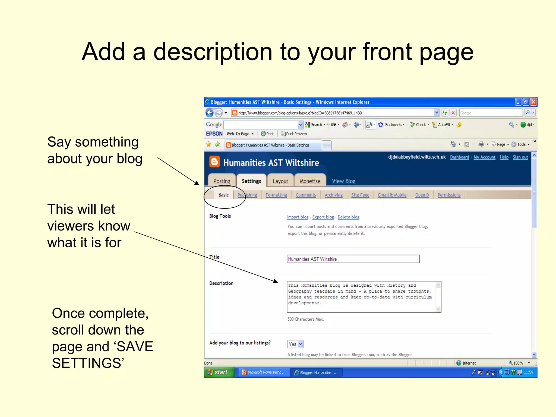Click the Home icon in command bar
This screenshot has width=556, height=417.
point(453,144)
